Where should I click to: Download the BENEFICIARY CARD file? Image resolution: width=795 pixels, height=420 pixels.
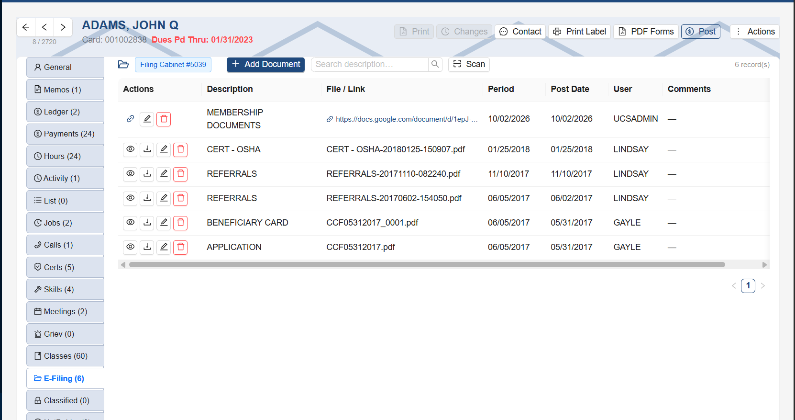(x=147, y=223)
